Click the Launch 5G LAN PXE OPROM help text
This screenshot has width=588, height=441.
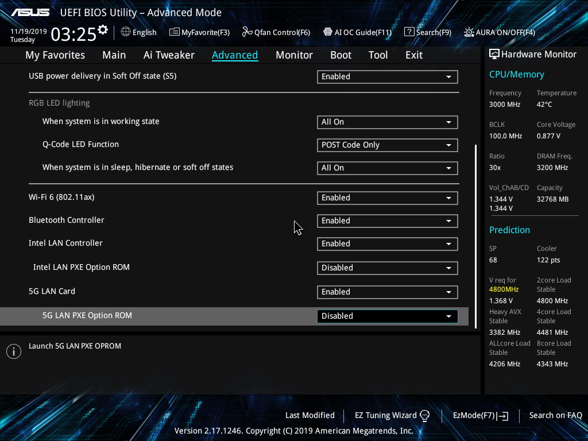coord(75,346)
